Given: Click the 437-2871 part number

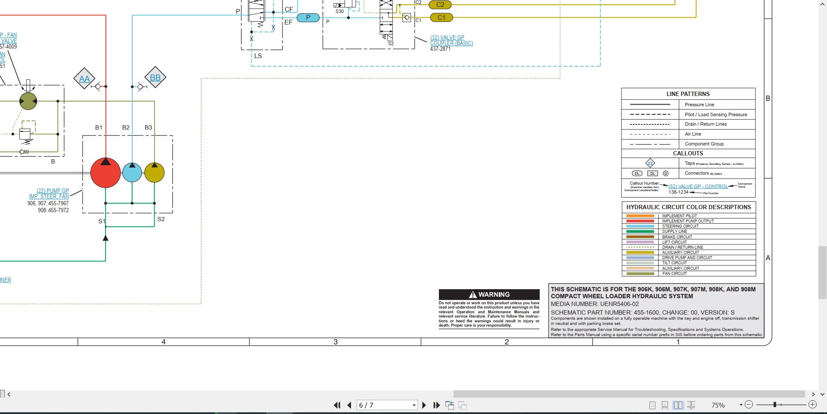Looking at the screenshot, I should [440, 49].
